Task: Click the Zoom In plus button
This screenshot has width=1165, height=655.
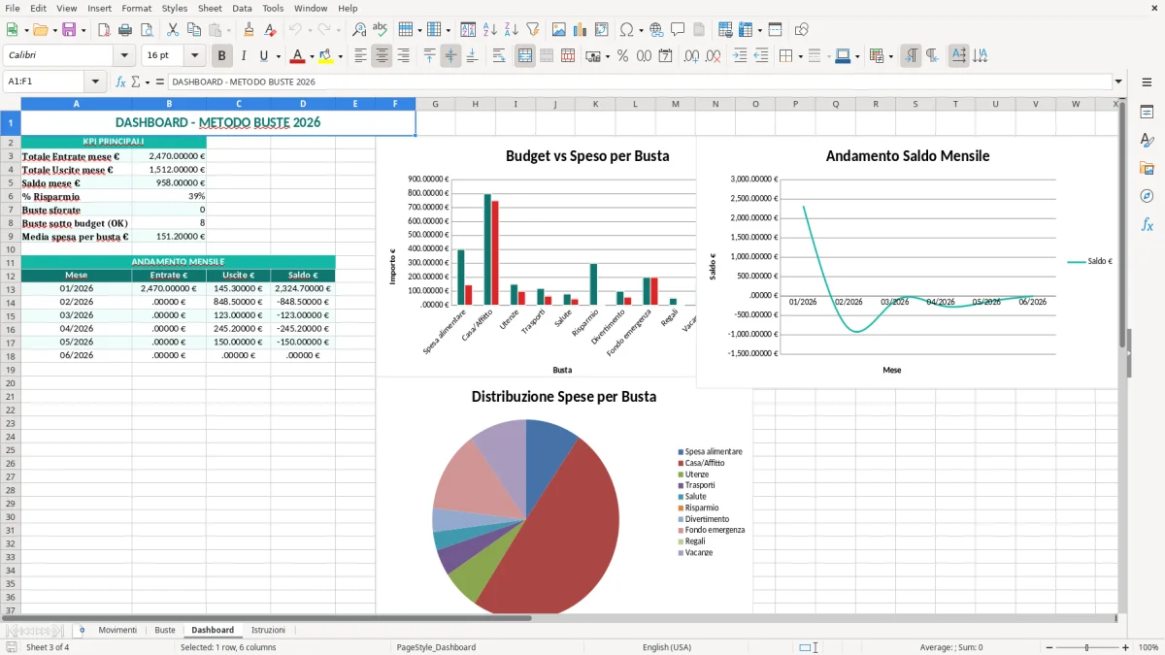Action: [x=1125, y=647]
